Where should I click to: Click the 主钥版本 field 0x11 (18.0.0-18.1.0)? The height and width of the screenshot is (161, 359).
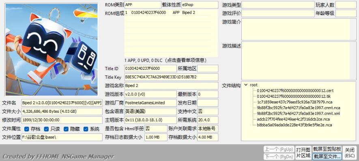pos(150,120)
